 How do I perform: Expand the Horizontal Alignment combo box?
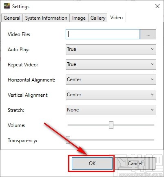click(x=111, y=79)
